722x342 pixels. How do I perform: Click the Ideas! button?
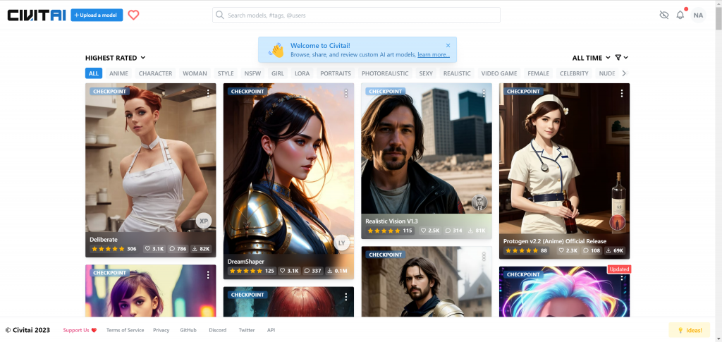click(690, 330)
